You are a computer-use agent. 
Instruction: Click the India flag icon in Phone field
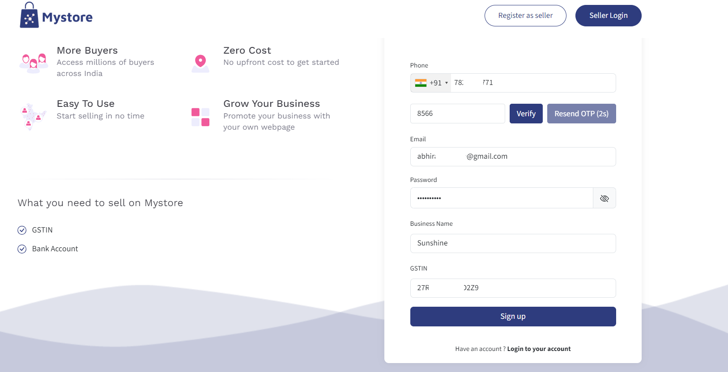click(421, 83)
